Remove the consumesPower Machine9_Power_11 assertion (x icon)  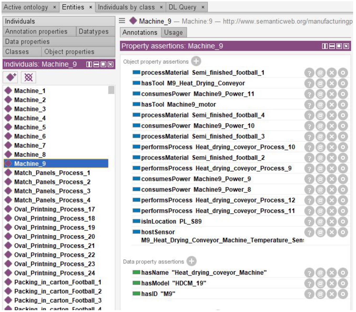pyautogui.click(x=332, y=94)
